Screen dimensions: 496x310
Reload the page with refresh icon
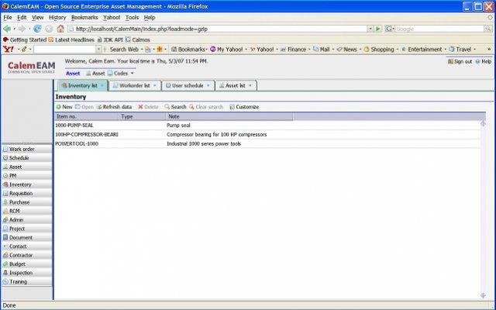(x=37, y=29)
